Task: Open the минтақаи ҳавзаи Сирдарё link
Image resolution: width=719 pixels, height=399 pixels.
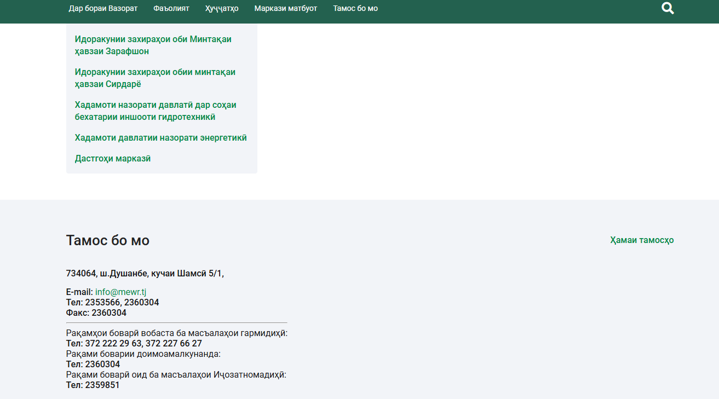Action: 155,78
